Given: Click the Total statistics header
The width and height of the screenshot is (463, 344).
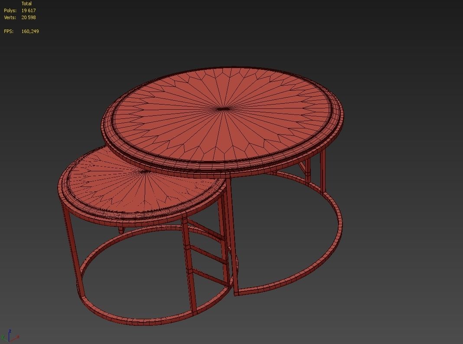Looking at the screenshot, I should click(x=26, y=3).
